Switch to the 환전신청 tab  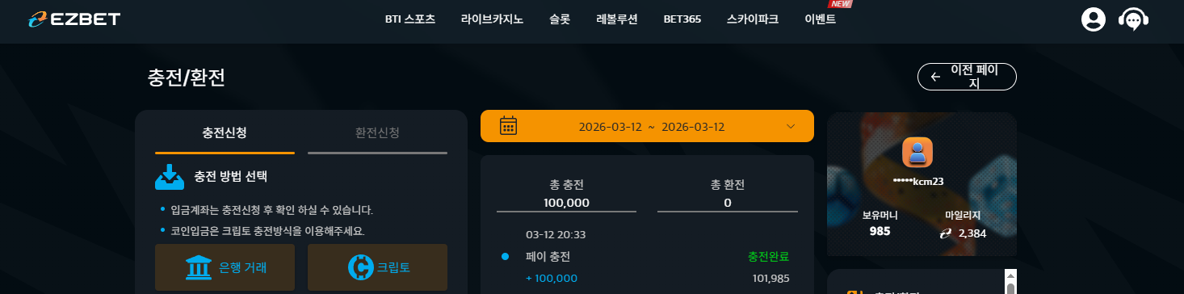tap(377, 132)
